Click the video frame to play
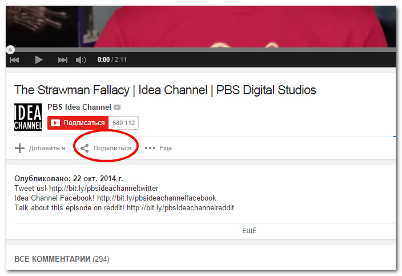The width and height of the screenshot is (402, 276). (201, 27)
